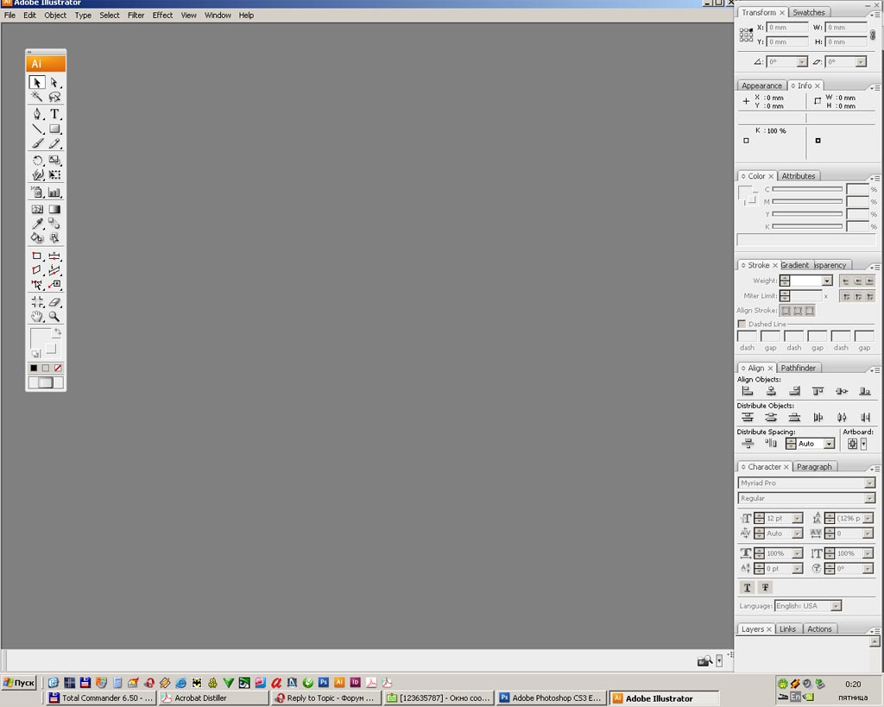884x707 pixels.
Task: Click the swap fill and stroke arrows
Action: [x=58, y=332]
